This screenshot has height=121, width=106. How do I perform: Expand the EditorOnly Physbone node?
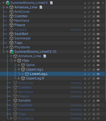pos(11,118)
